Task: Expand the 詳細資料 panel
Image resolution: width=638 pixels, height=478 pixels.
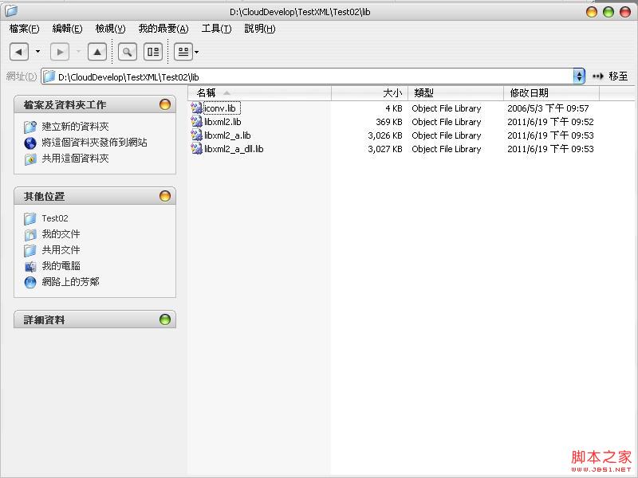Action: point(165,319)
